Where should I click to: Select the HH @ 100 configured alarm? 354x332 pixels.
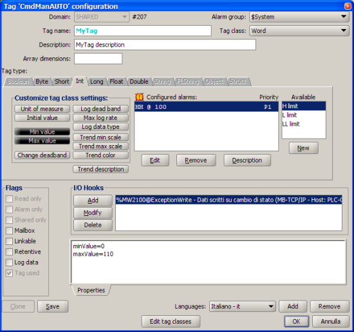click(206, 107)
